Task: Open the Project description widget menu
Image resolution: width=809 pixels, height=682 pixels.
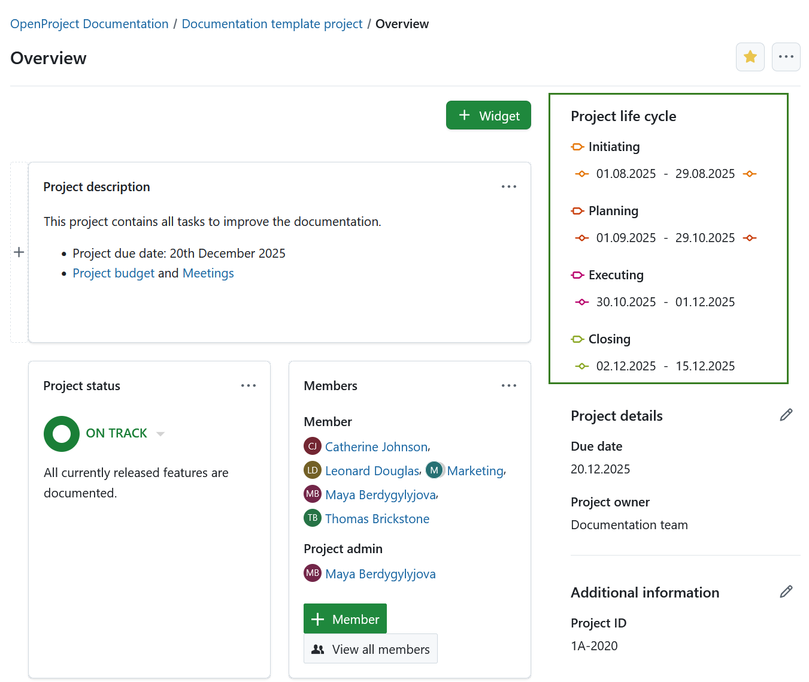Action: tap(509, 186)
